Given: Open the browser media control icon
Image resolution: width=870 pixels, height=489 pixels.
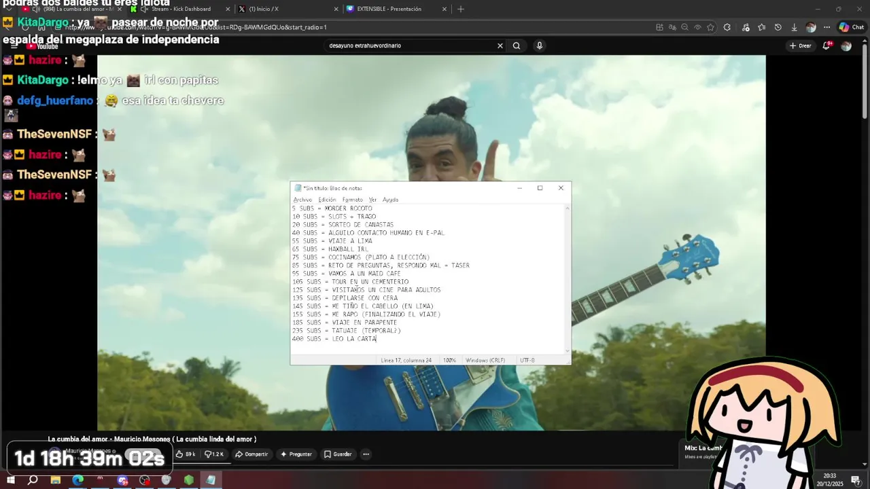Looking at the screenshot, I should 746,27.
